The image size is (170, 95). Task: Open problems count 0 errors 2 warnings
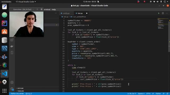point(29,94)
